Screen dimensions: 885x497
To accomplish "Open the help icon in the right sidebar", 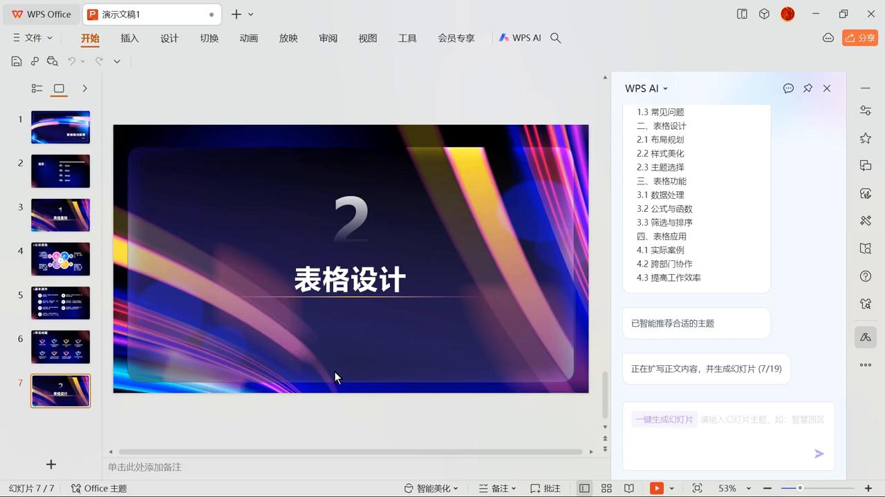I will coord(866,276).
